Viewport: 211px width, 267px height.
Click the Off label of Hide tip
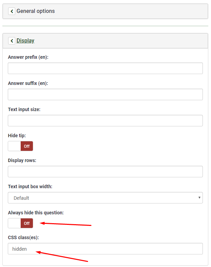click(x=27, y=146)
